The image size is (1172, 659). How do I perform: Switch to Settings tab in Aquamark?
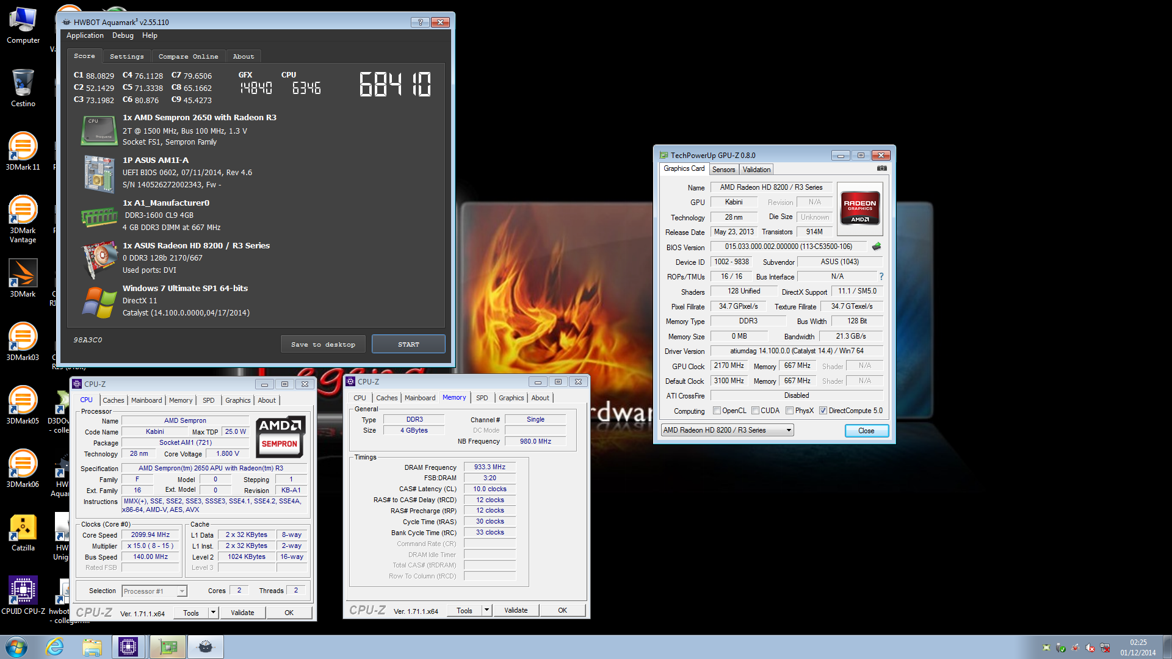pyautogui.click(x=127, y=56)
